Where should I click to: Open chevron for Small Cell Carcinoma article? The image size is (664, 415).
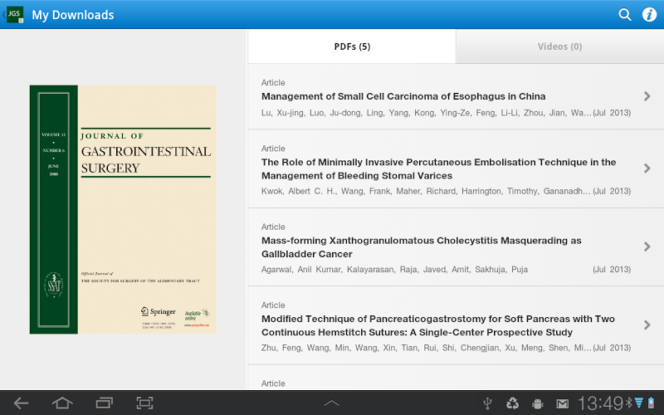click(x=647, y=96)
